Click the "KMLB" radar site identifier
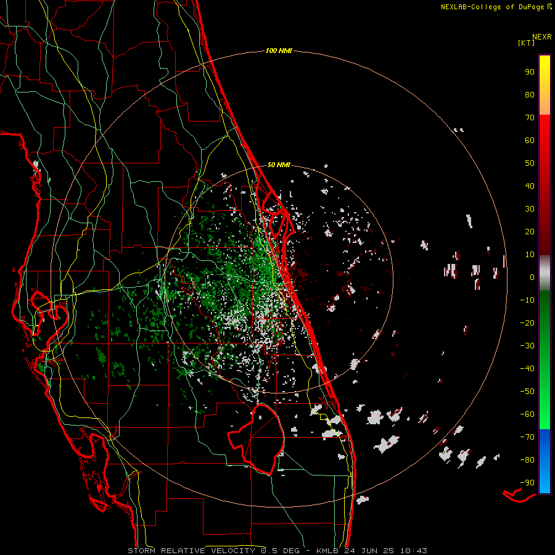This screenshot has height=555, width=555. click(x=328, y=551)
